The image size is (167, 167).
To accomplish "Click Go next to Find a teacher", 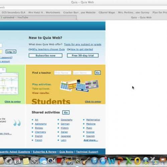I will pos(98,73).
